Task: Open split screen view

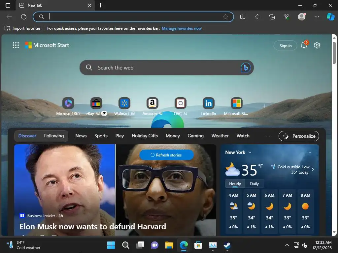Action: pos(243,17)
